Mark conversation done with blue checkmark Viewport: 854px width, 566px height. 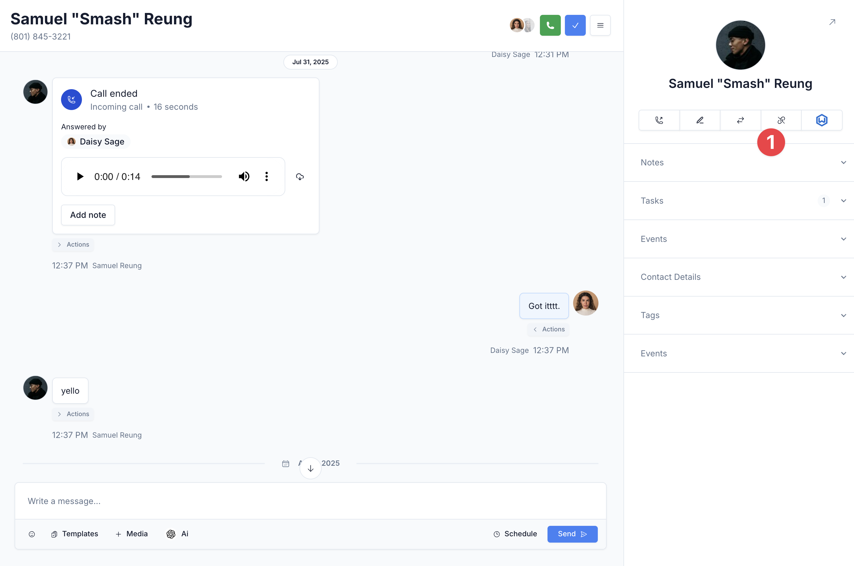click(575, 25)
